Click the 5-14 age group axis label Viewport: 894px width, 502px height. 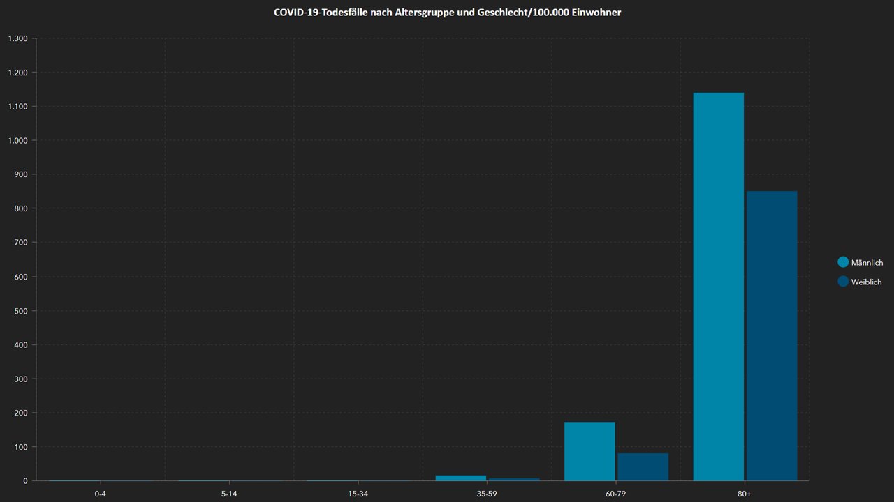coord(229,492)
